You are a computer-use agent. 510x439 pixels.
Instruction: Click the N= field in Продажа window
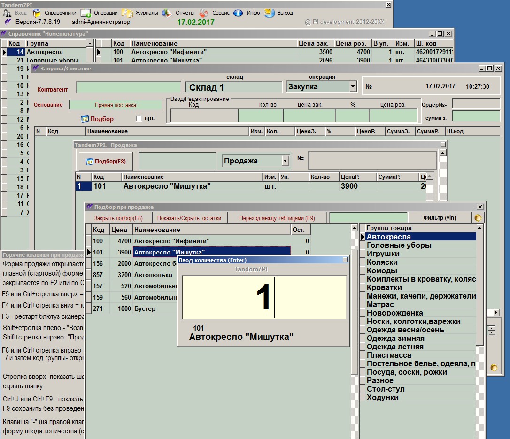coord(372,160)
